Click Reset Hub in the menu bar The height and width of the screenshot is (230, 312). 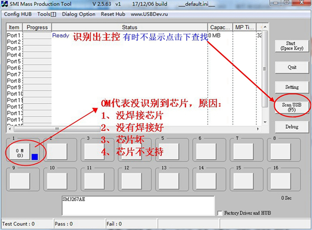coord(113,14)
